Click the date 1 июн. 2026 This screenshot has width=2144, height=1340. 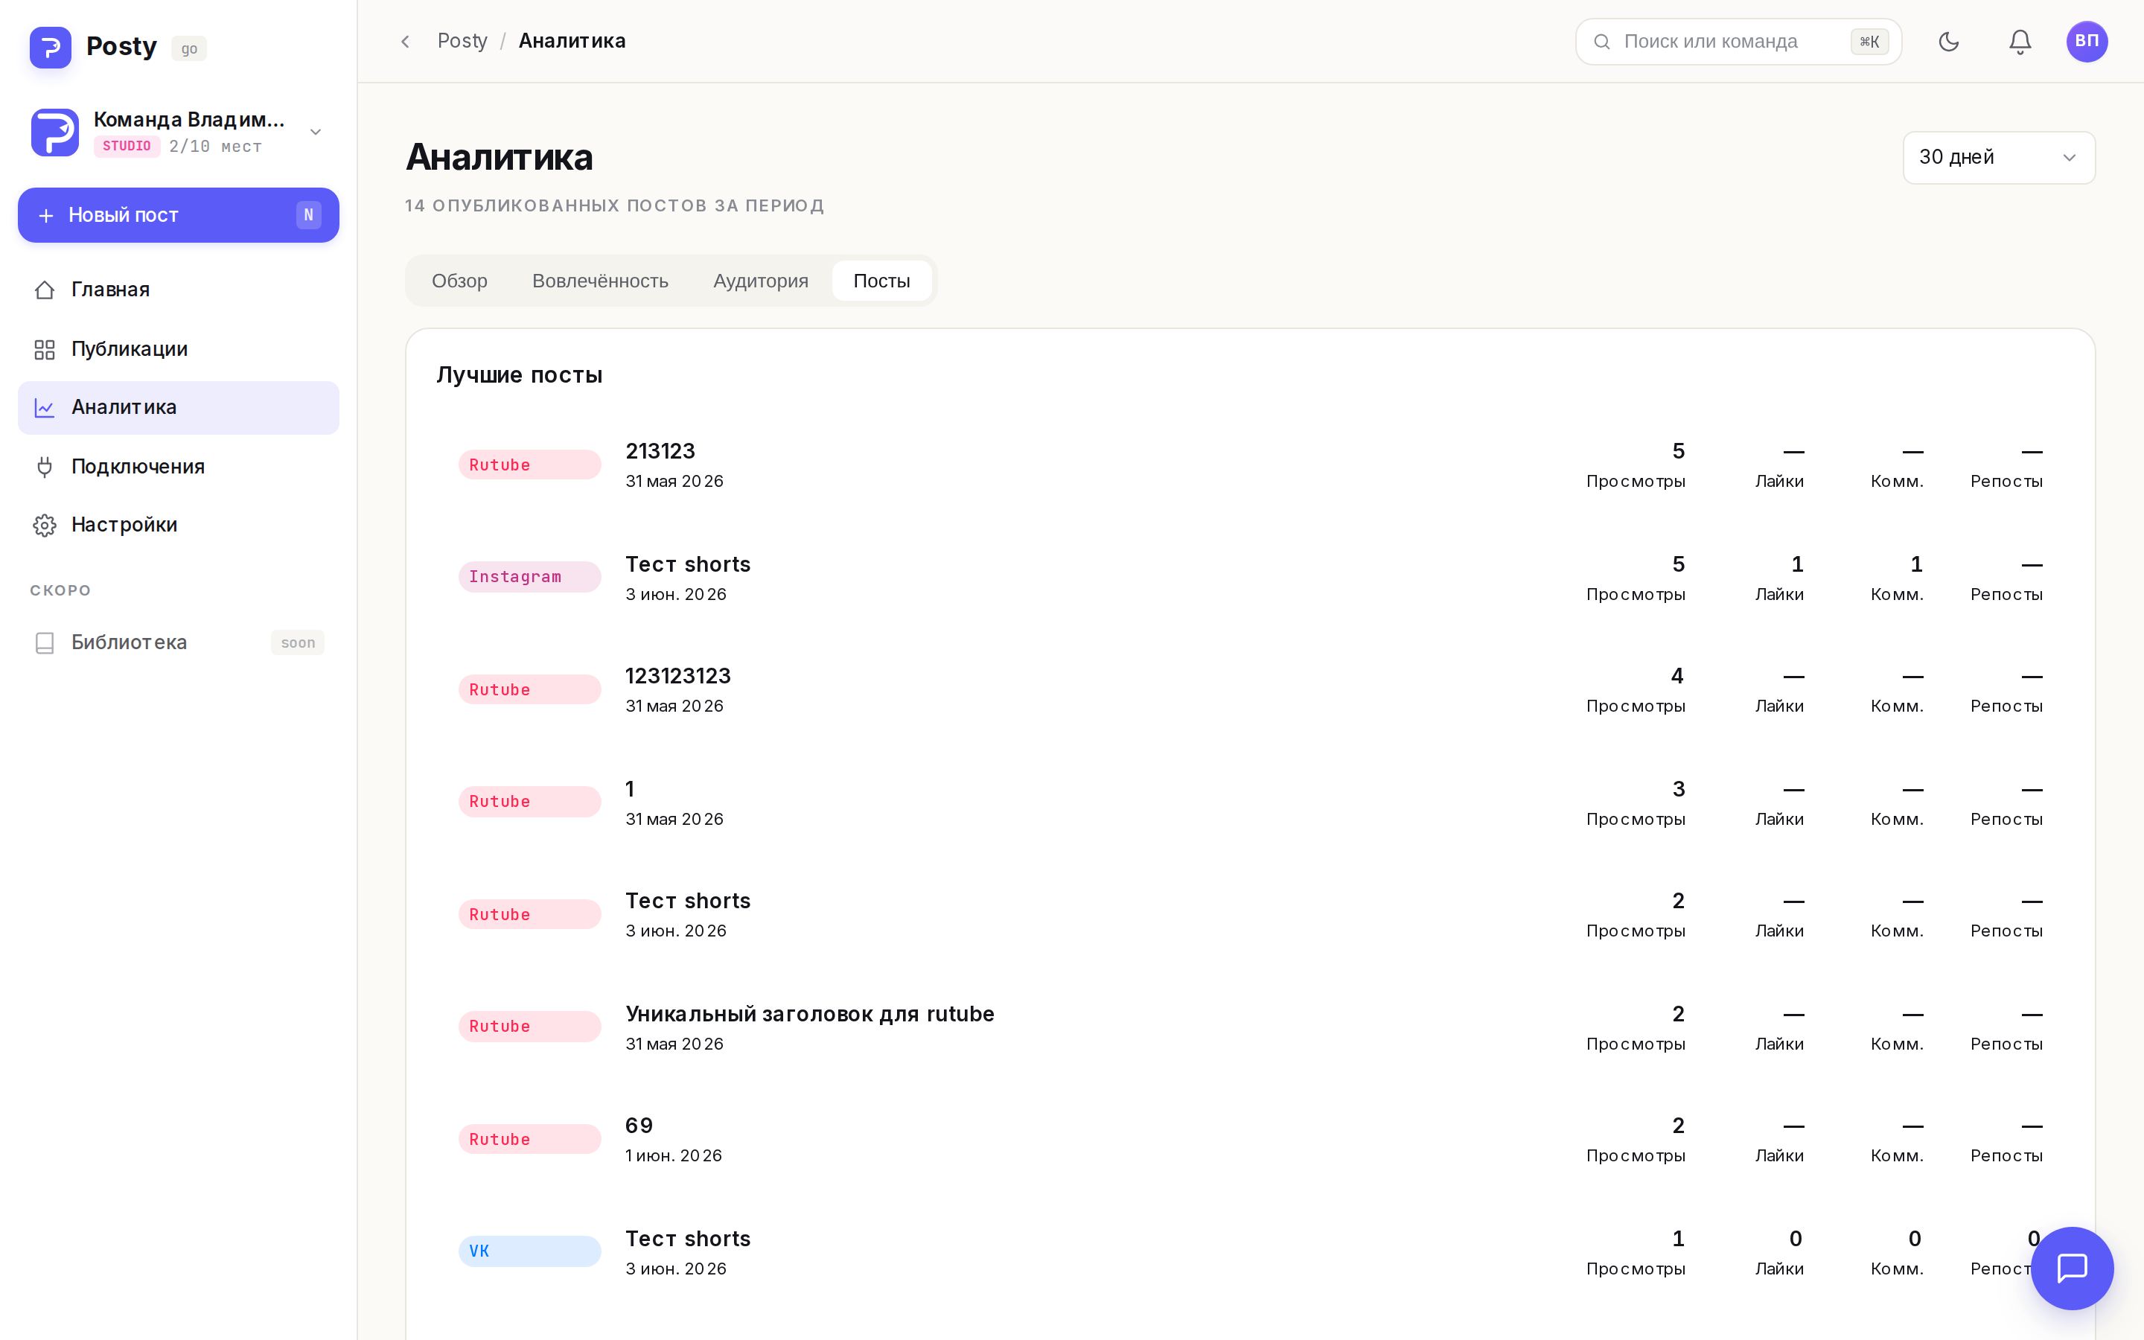tap(673, 1155)
